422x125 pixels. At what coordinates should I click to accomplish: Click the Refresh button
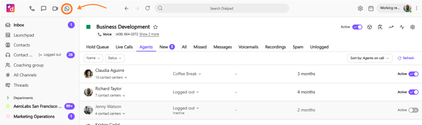(x=406, y=58)
